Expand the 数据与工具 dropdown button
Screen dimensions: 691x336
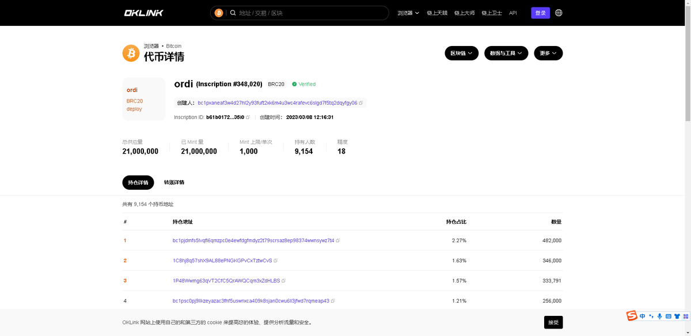click(x=506, y=54)
